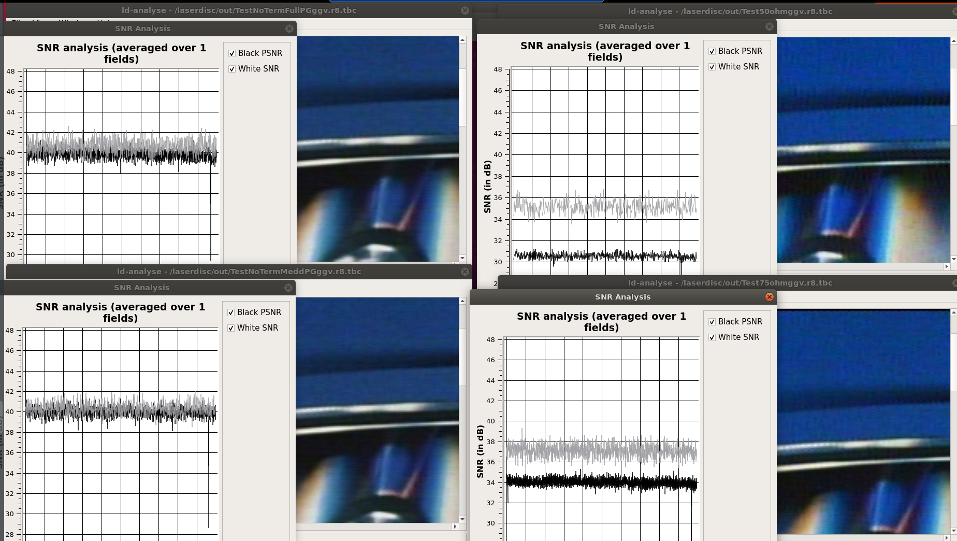Image resolution: width=957 pixels, height=541 pixels.
Task: Uncheck Black PSNR in the TestNoTermFullPG SNR dialog
Action: [232, 53]
